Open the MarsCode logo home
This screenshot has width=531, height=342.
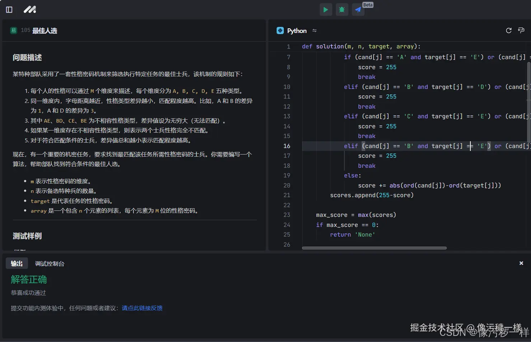tap(30, 10)
